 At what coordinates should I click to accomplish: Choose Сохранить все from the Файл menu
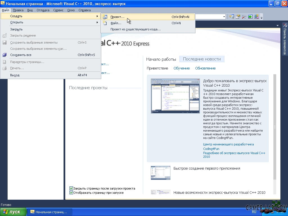click(51, 55)
